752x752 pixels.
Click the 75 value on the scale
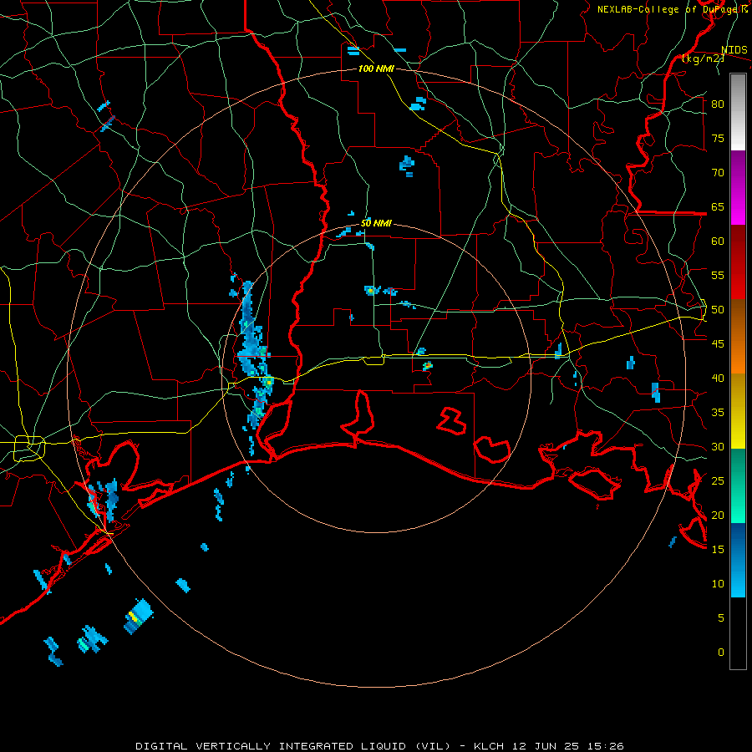(718, 139)
